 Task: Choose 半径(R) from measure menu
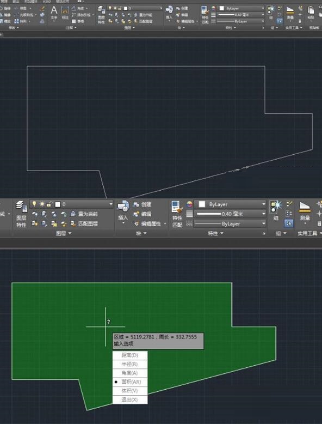[x=130, y=364]
